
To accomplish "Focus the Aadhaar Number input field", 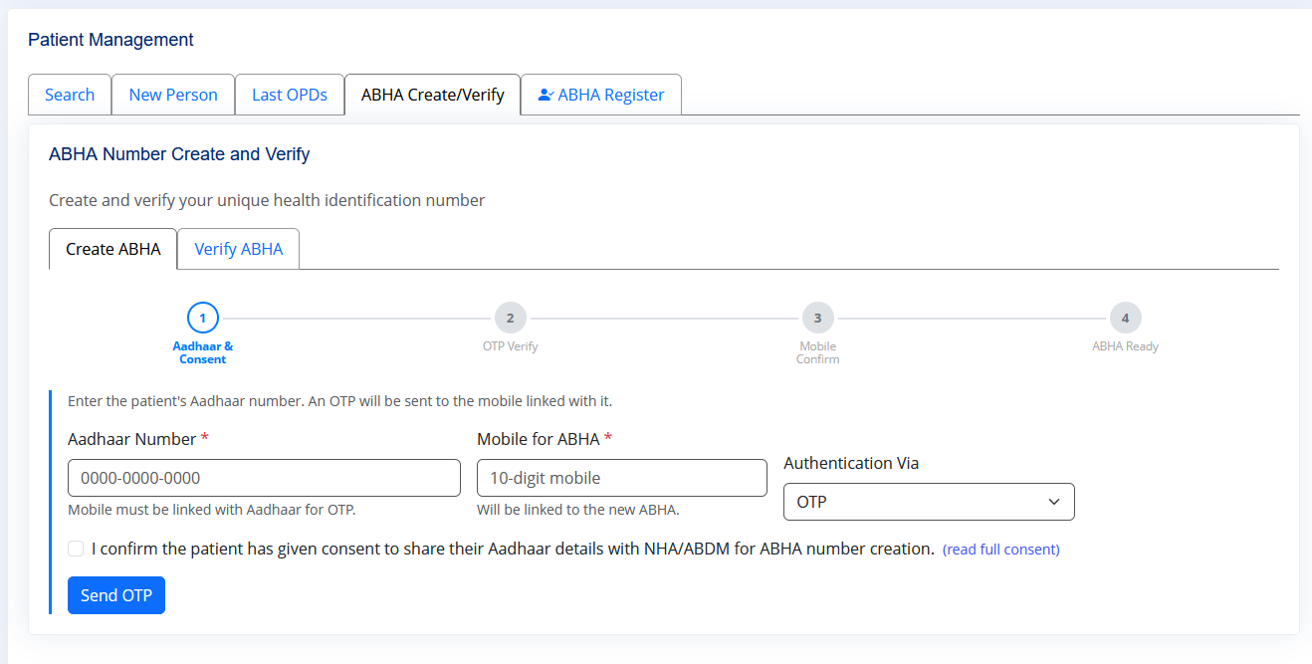I will (x=264, y=478).
